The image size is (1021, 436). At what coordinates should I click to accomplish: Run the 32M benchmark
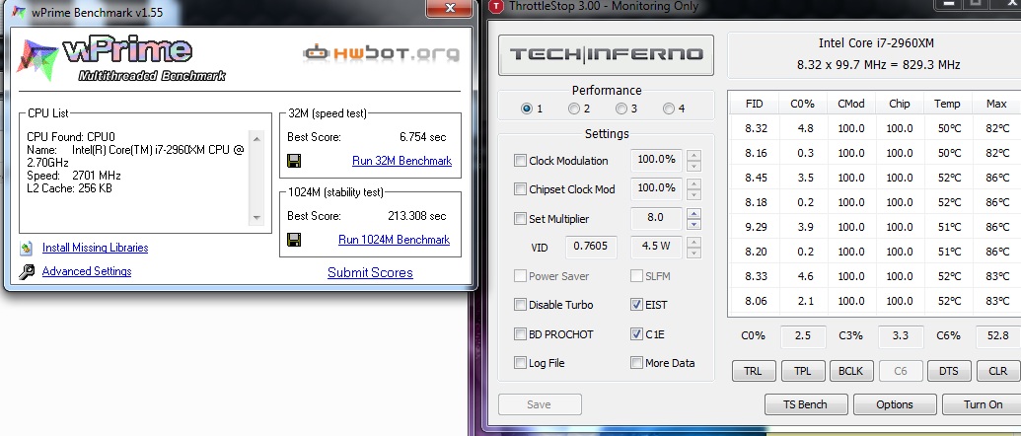(401, 161)
